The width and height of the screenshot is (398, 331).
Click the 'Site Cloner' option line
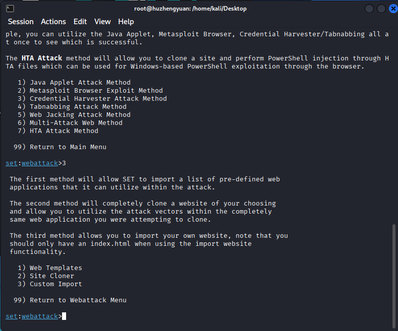pos(46,276)
